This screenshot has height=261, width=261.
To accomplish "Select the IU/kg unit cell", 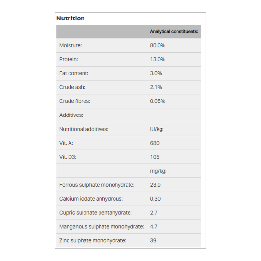I will click(157, 129).
